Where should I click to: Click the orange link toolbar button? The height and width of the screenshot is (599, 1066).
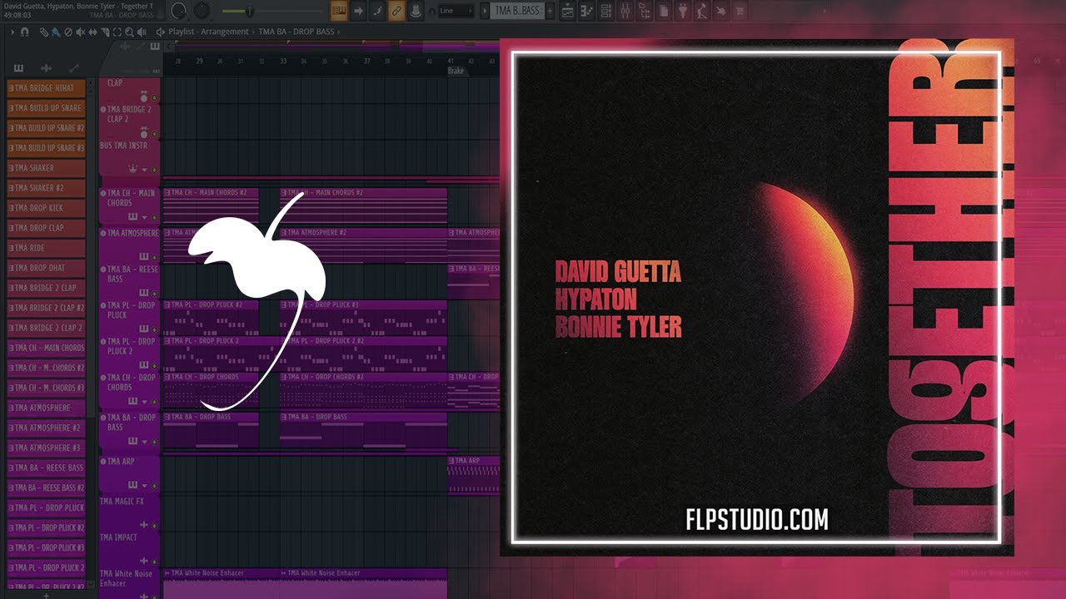396,10
